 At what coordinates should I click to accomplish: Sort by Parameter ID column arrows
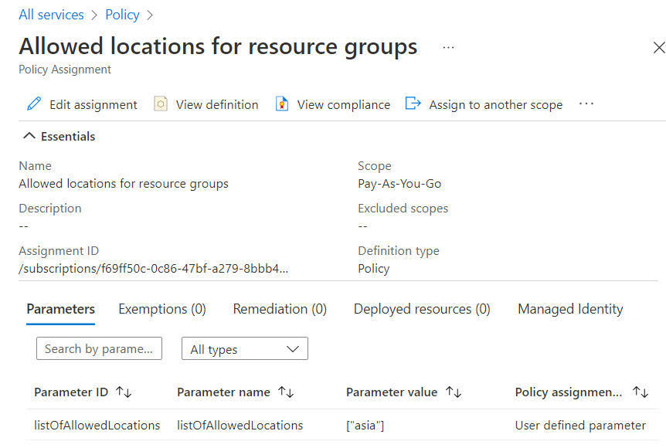pyautogui.click(x=124, y=392)
